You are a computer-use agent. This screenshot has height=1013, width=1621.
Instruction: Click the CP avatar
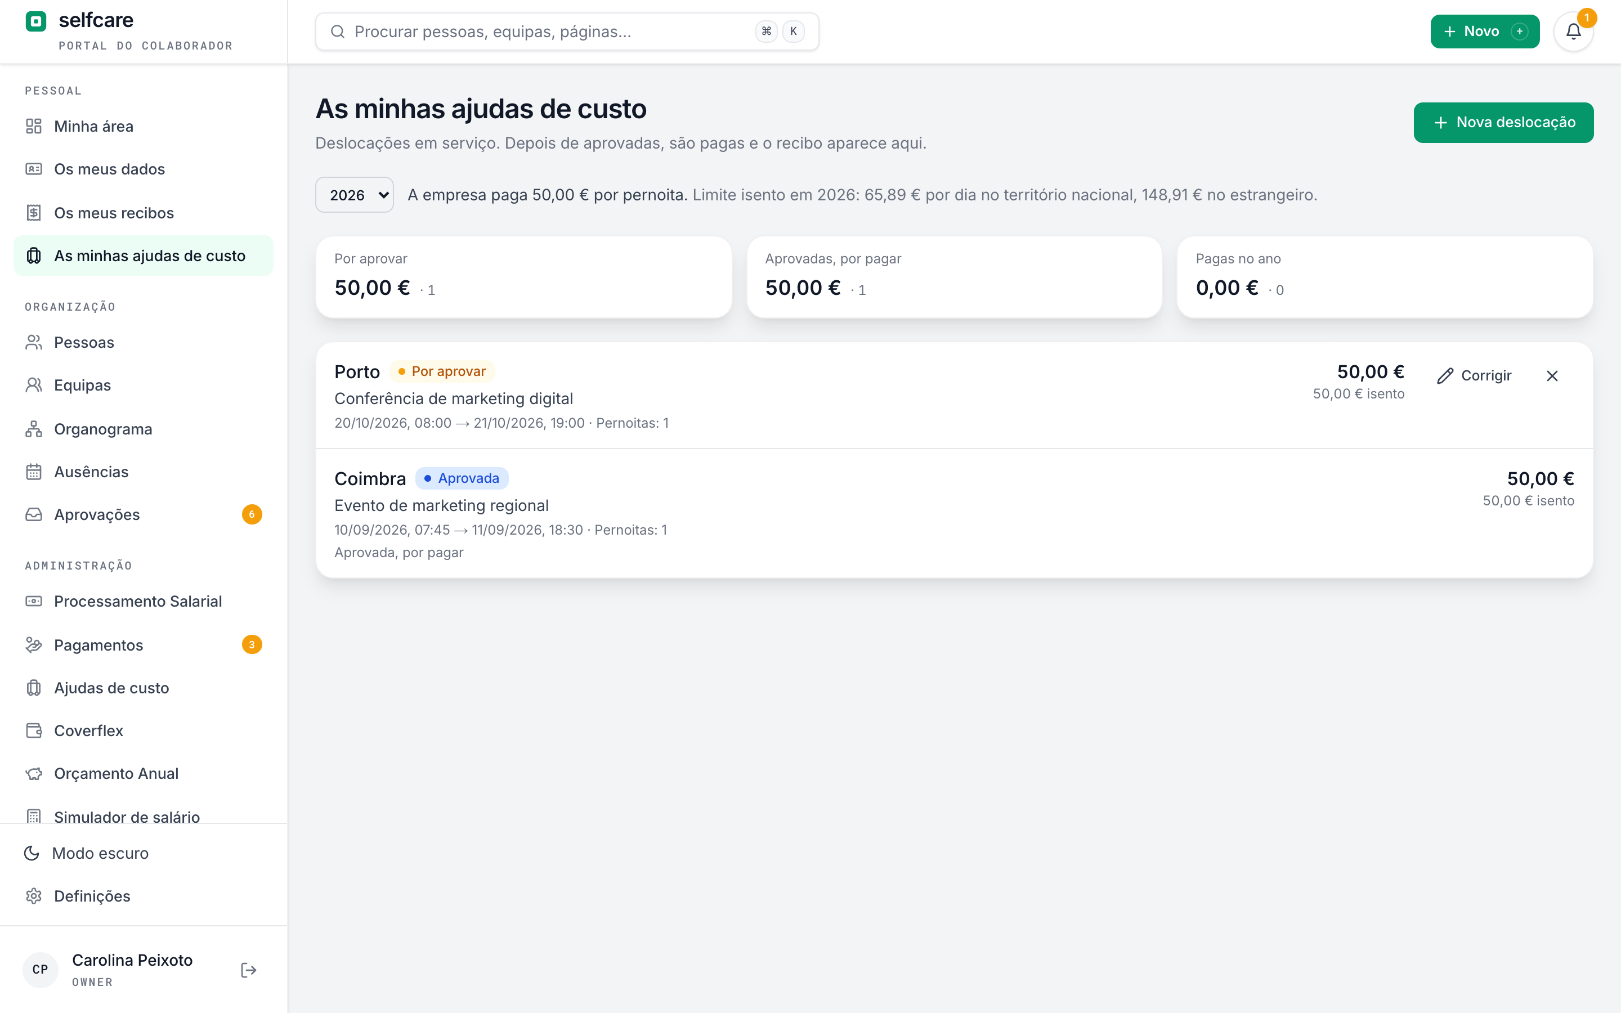pyautogui.click(x=40, y=970)
